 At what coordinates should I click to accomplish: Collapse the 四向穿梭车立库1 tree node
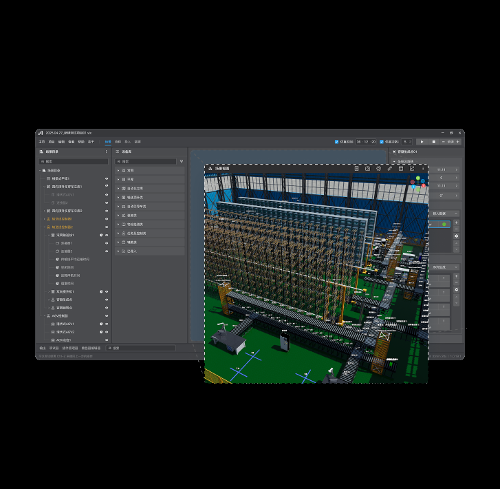click(x=44, y=187)
